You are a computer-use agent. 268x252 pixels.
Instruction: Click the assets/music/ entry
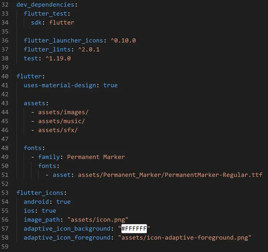click(x=62, y=121)
